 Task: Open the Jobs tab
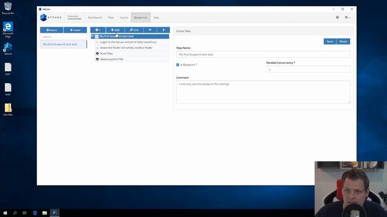pos(156,17)
